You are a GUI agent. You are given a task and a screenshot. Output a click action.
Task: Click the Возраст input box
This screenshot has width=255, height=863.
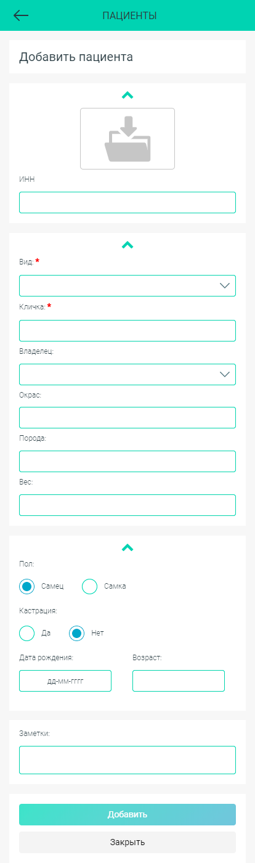[179, 681]
